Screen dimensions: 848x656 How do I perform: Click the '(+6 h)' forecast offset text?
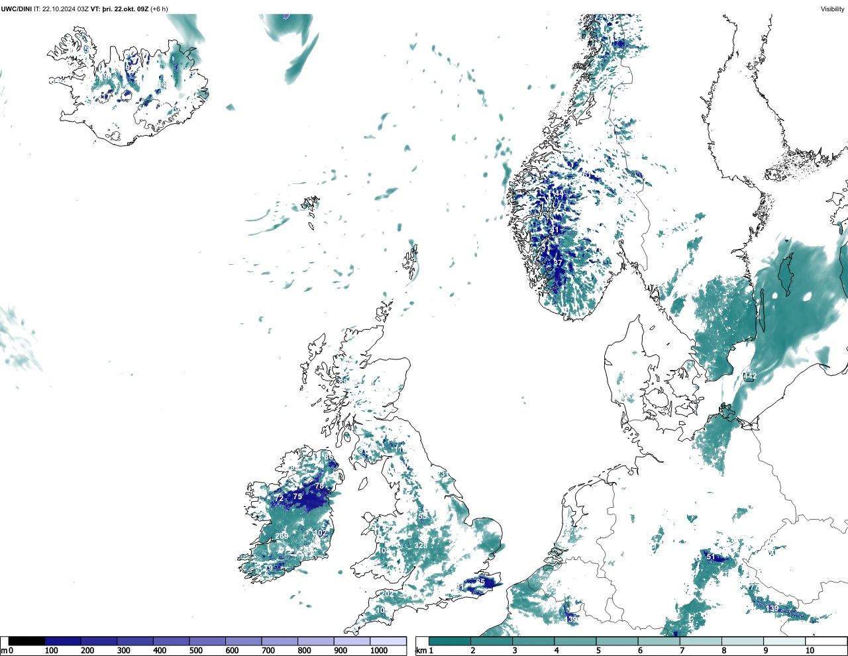point(160,9)
